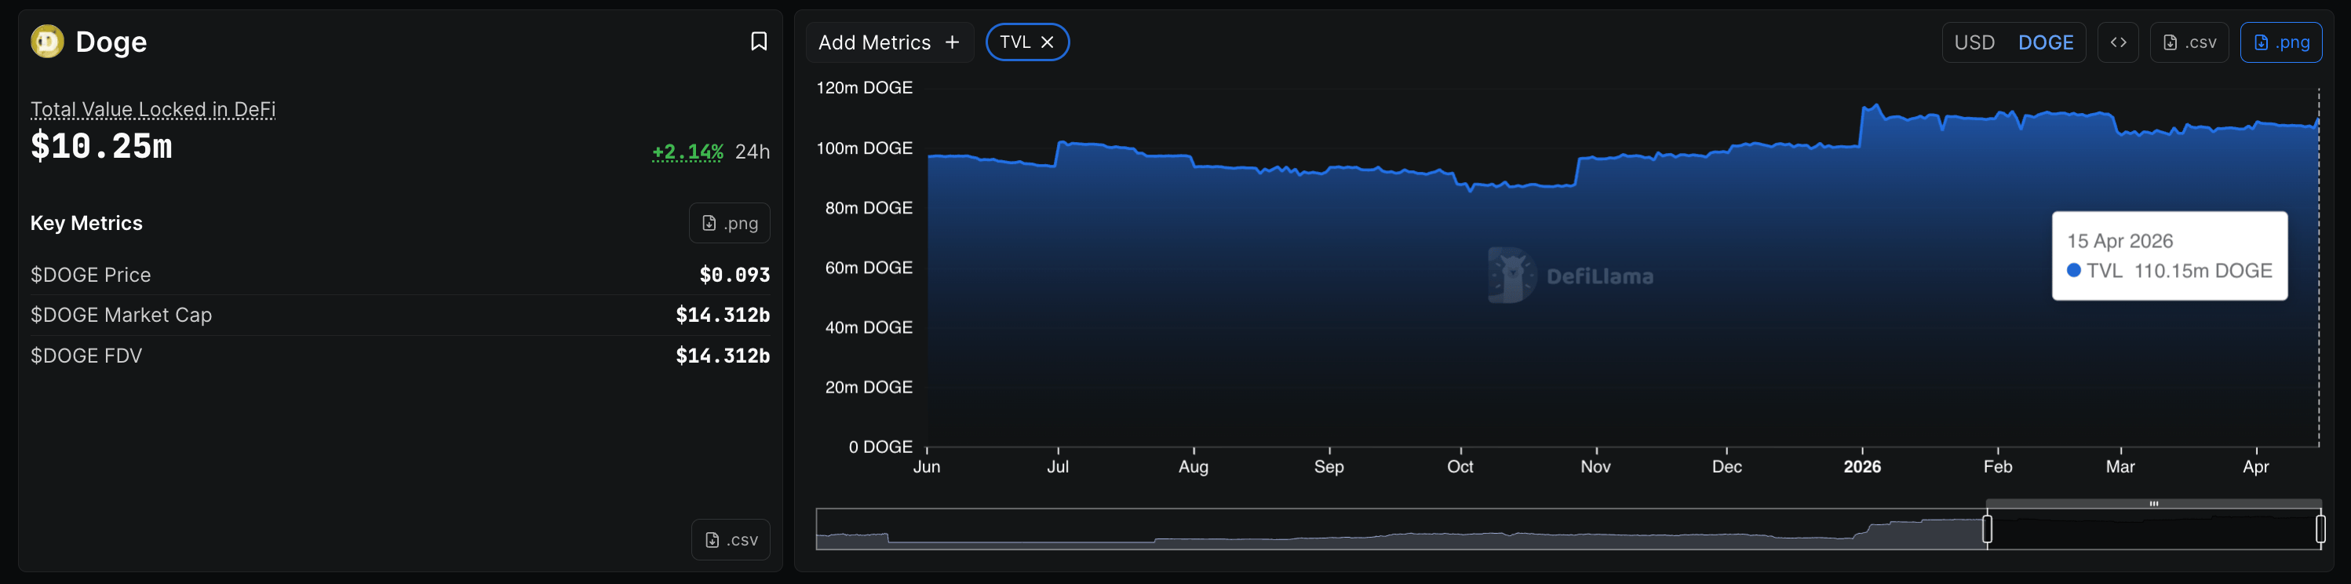This screenshot has height=584, width=2351.
Task: Switch chart denomination to USD
Action: [1973, 42]
